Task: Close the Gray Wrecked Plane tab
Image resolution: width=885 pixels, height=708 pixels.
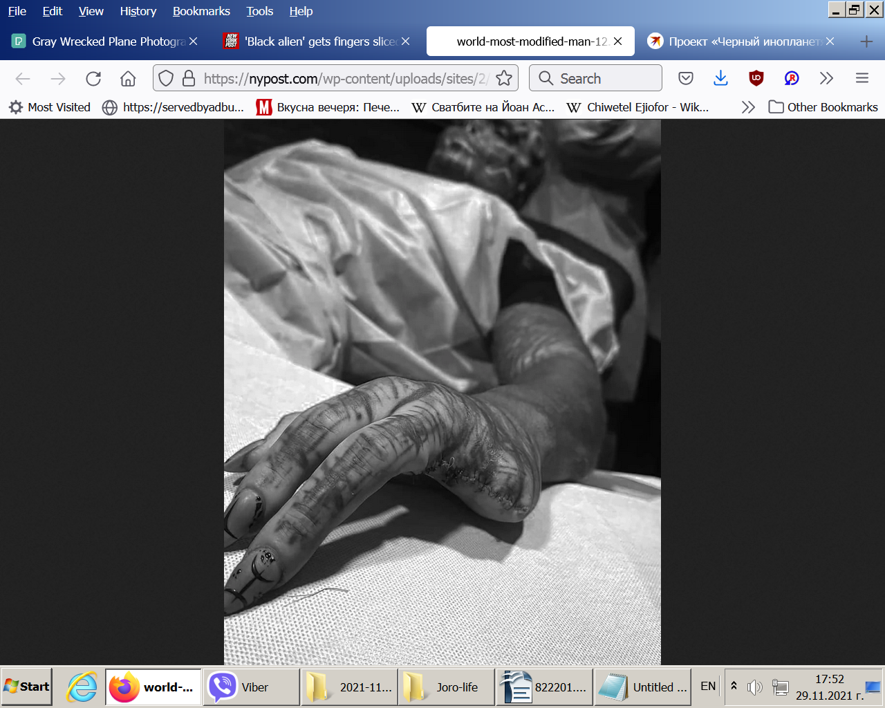Action: point(194,41)
